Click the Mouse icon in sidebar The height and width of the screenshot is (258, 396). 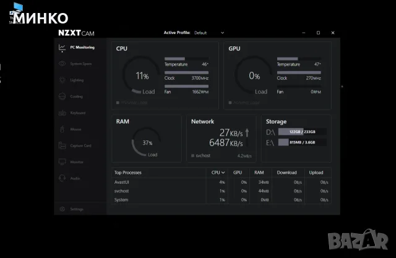(x=62, y=129)
